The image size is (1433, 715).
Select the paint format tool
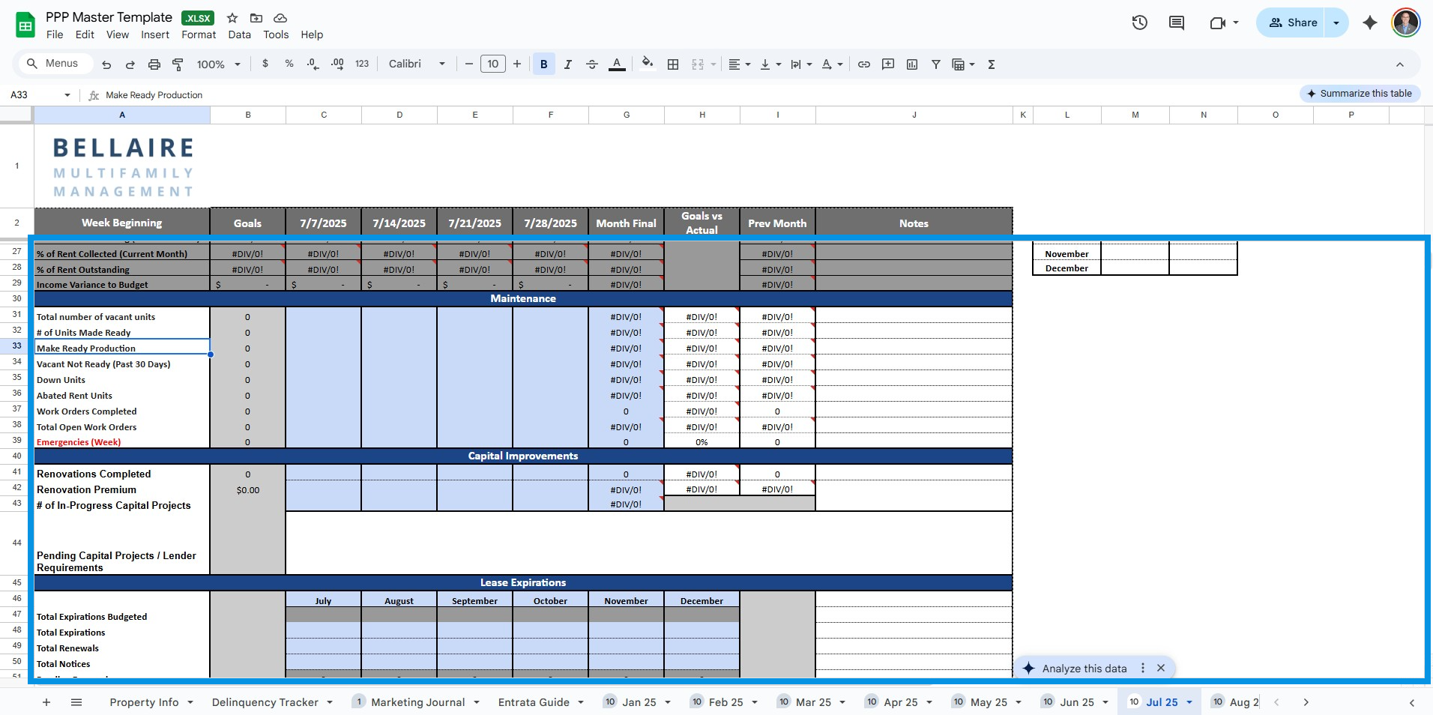178,64
